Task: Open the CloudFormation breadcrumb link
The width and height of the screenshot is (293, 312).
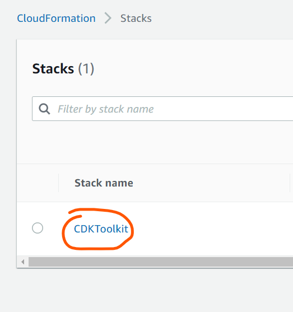Action: tap(57, 18)
